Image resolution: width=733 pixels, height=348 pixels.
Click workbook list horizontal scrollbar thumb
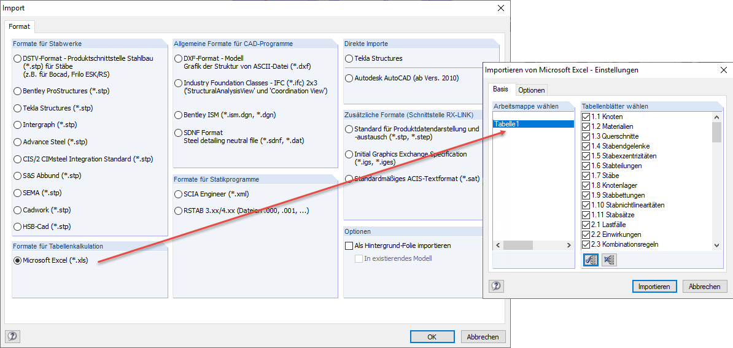517,246
